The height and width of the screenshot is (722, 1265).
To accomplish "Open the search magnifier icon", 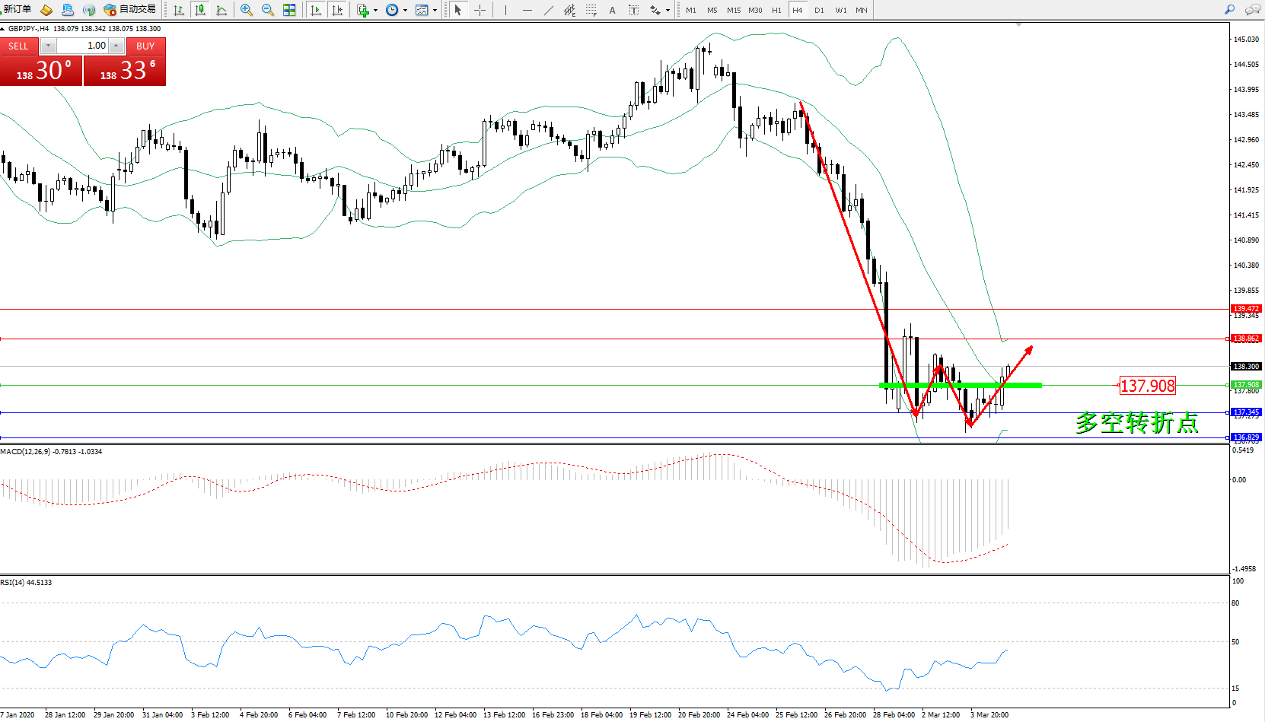I will pyautogui.click(x=1229, y=10).
